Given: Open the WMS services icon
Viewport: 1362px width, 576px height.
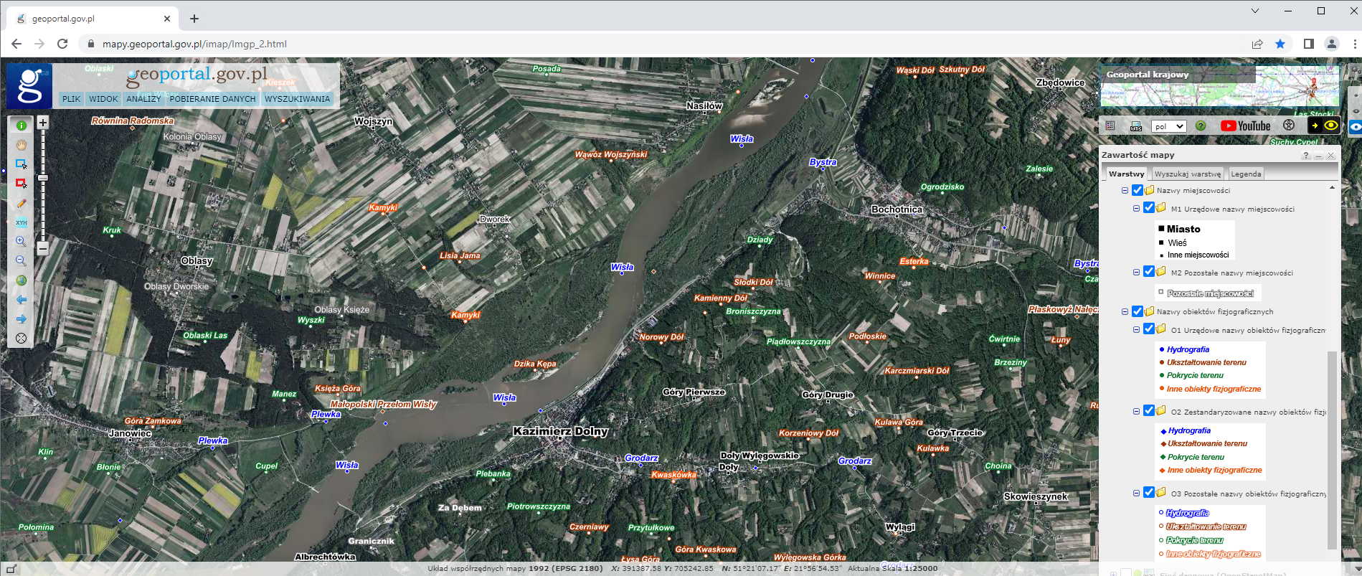Looking at the screenshot, I should (1136, 126).
